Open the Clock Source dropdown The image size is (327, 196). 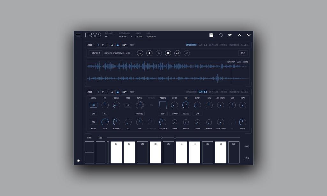coord(125,36)
